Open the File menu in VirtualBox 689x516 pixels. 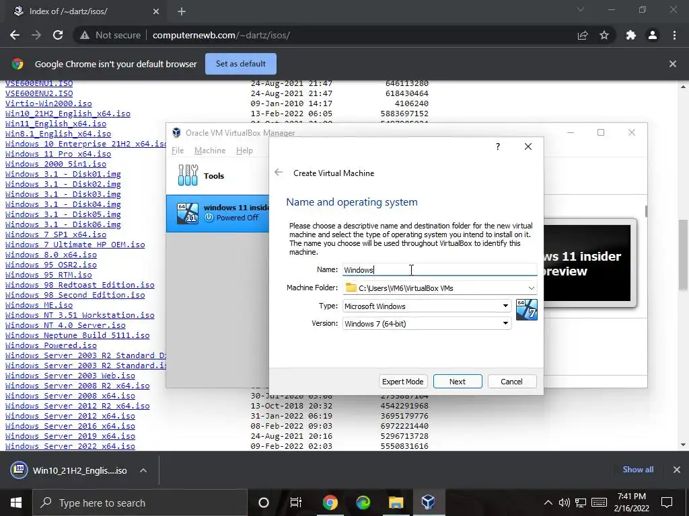tap(178, 150)
